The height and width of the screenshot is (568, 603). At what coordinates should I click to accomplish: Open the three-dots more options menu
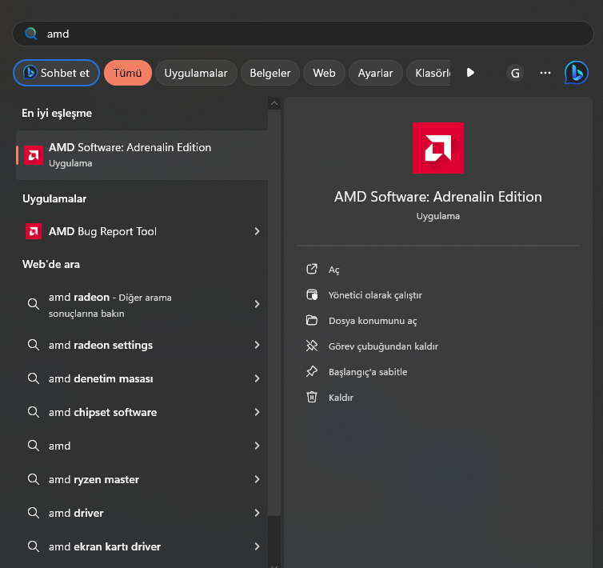pos(545,73)
